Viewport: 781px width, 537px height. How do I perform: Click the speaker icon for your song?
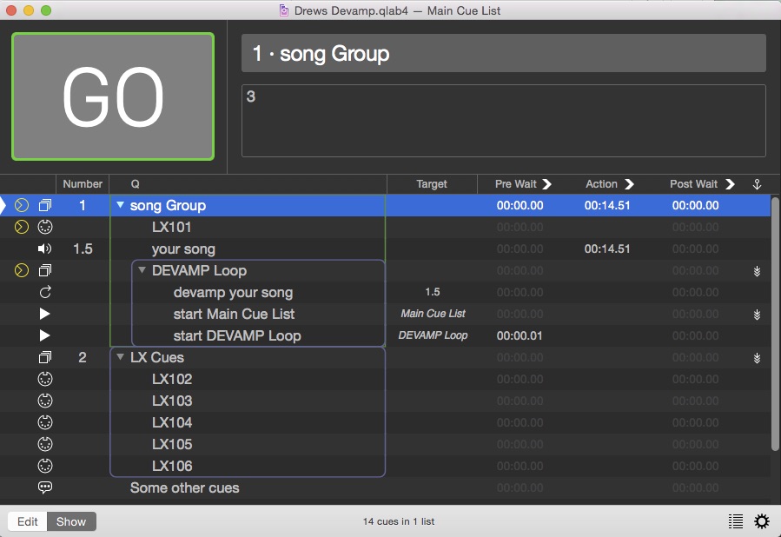pyautogui.click(x=45, y=249)
